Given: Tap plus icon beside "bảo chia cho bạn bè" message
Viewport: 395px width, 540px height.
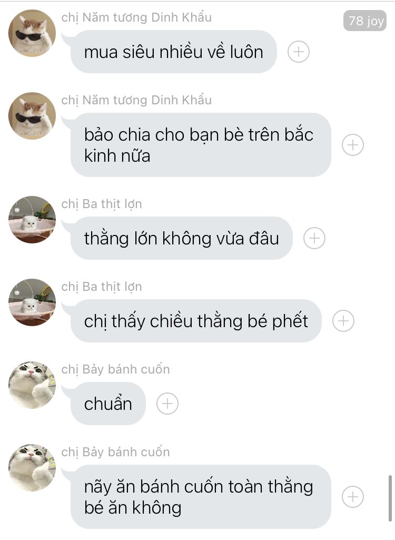Looking at the screenshot, I should (353, 145).
